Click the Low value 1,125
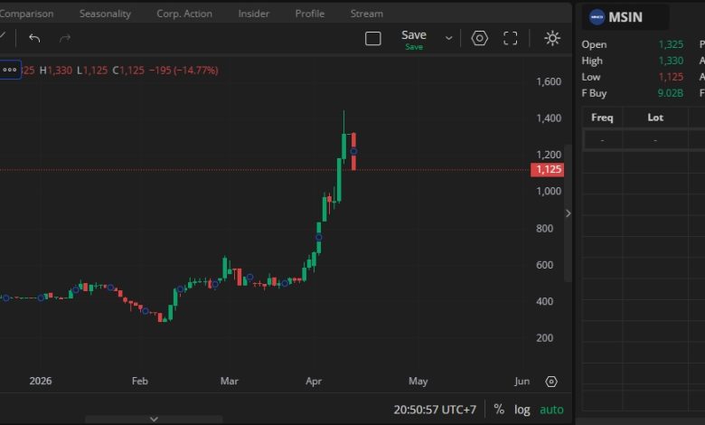705x425 pixels. (671, 77)
